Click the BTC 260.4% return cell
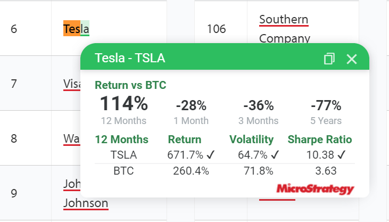Screen dimensions: 389x222 pos(191,171)
